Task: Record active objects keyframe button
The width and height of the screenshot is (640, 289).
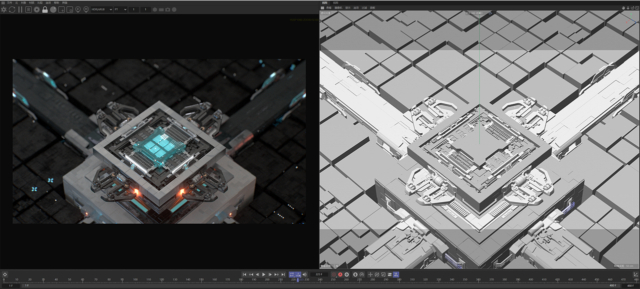Action: [333, 275]
